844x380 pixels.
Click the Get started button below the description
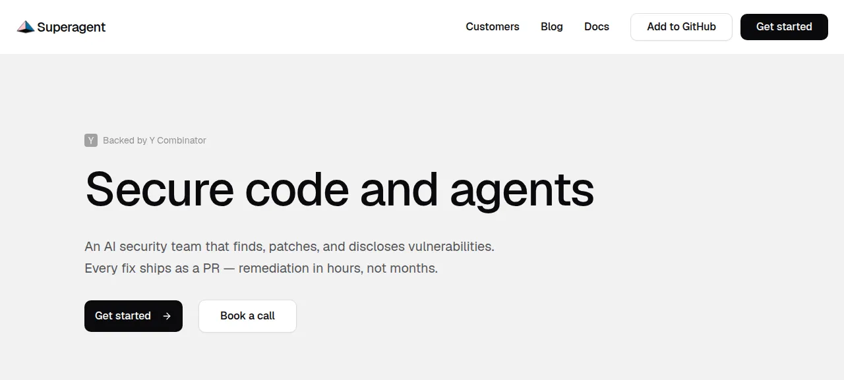(x=133, y=316)
